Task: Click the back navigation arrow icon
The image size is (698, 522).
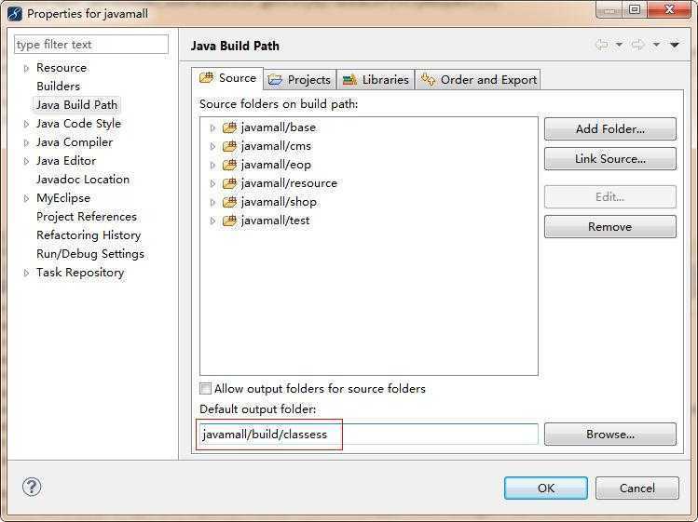Action: 601,45
